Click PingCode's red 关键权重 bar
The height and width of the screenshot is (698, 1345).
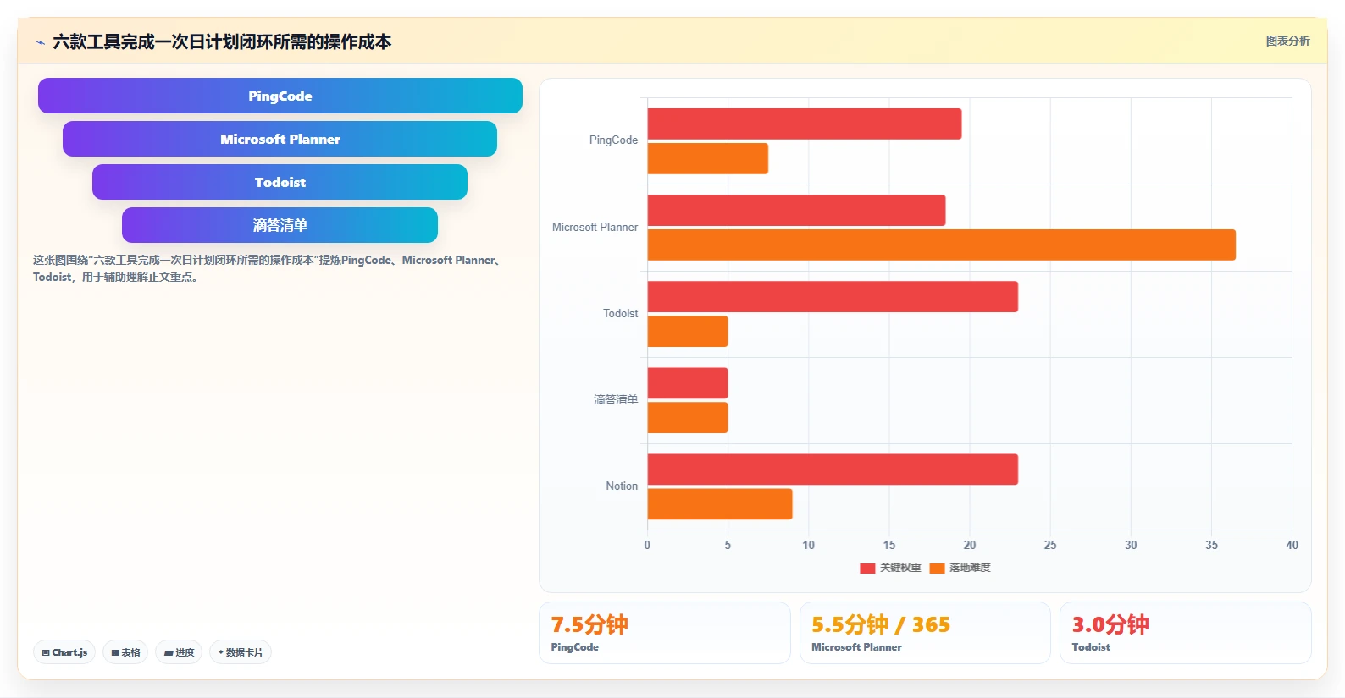click(805, 124)
